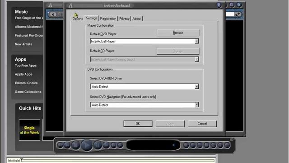The image size is (289, 163).
Task: Open the Apps section heading
Action: click(20, 59)
